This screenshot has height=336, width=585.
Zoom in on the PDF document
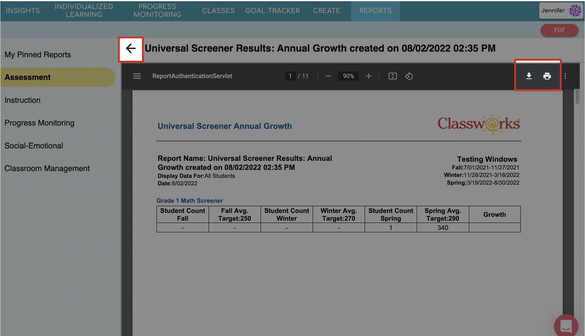click(368, 76)
